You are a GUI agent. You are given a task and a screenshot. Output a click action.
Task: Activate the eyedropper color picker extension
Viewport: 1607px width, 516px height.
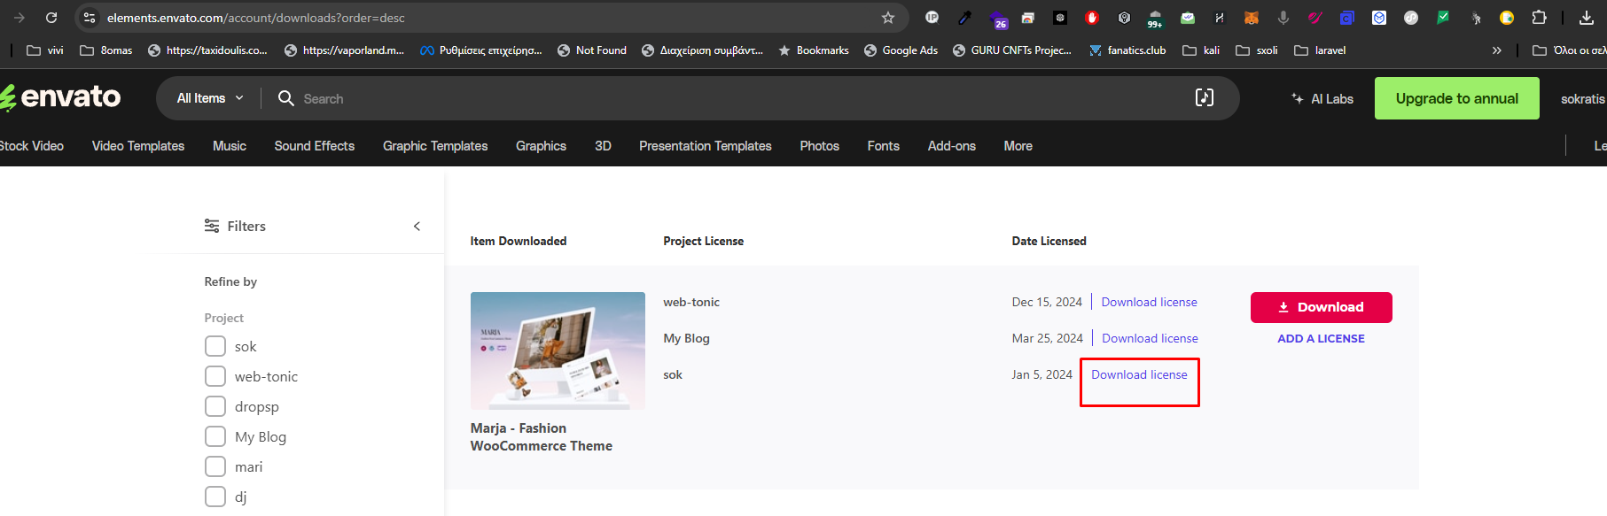(x=964, y=18)
